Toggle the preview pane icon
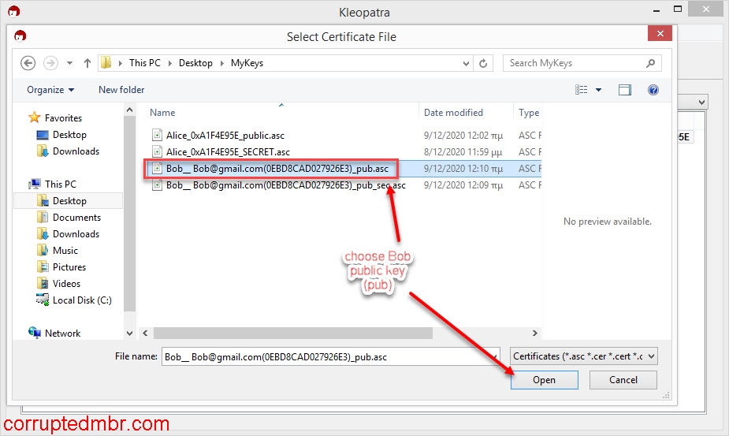The width and height of the screenshot is (729, 436). (x=625, y=90)
